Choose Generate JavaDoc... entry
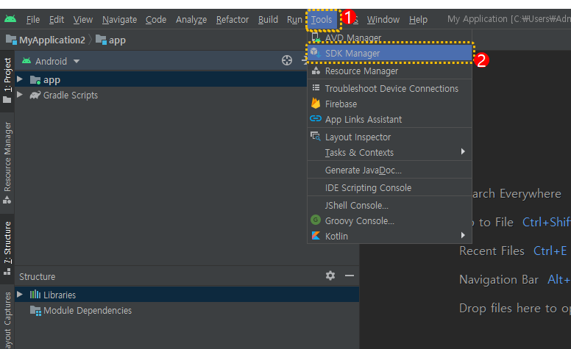 [389, 170]
